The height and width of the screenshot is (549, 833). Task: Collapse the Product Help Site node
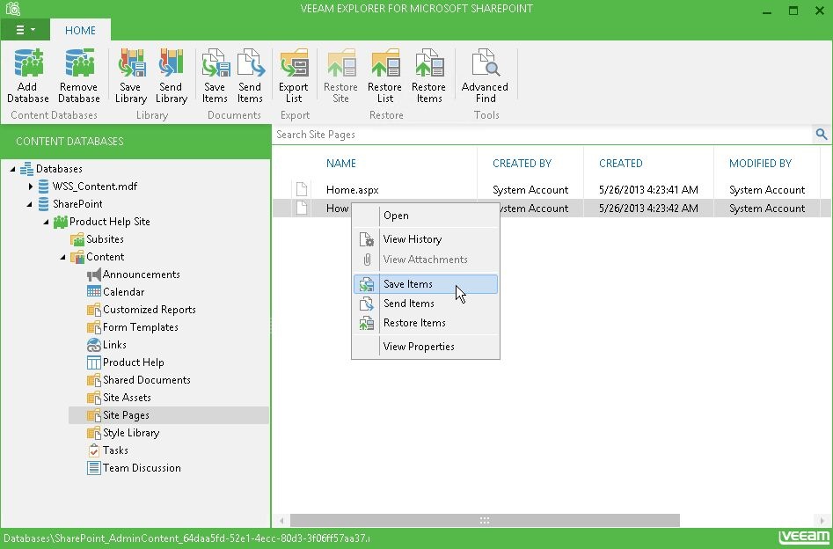click(47, 222)
